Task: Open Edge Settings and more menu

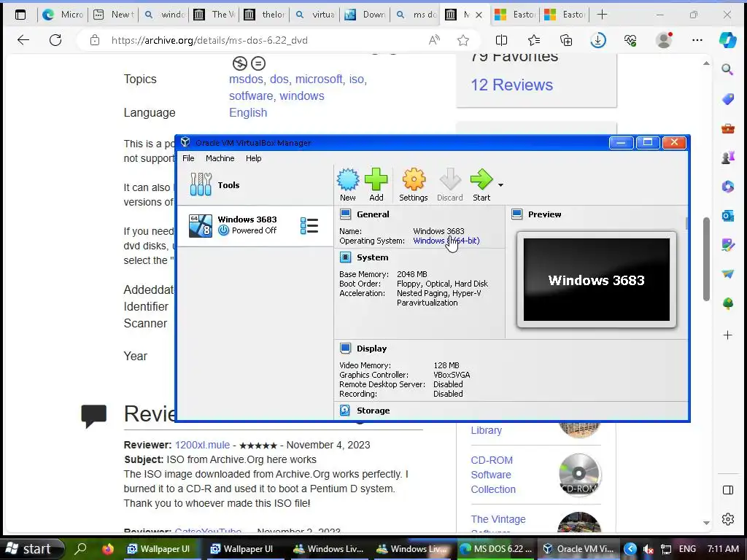Action: coord(697,41)
